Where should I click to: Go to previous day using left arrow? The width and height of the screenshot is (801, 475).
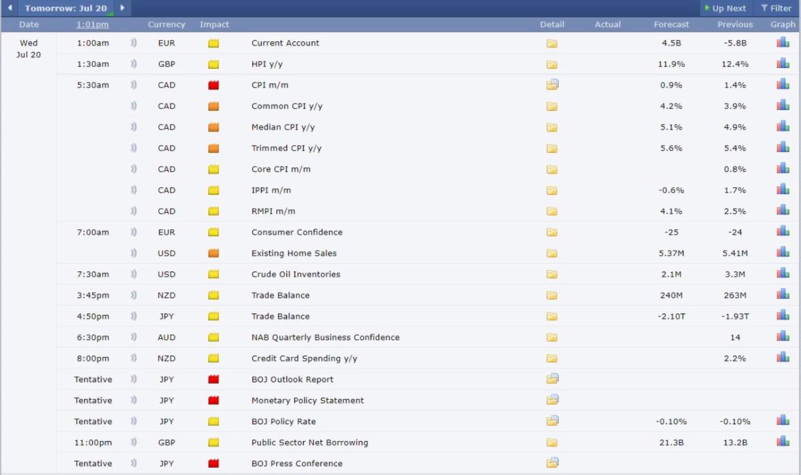[x=9, y=8]
